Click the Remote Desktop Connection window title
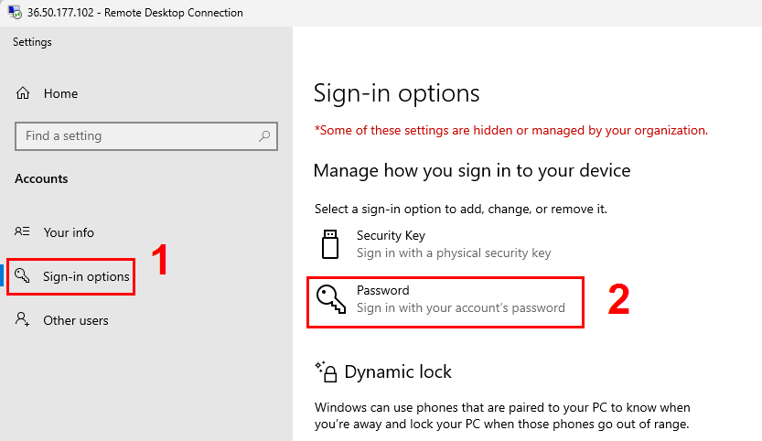The height and width of the screenshot is (441, 762). (x=135, y=13)
